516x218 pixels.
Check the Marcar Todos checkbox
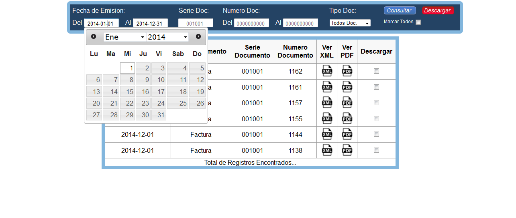[418, 22]
